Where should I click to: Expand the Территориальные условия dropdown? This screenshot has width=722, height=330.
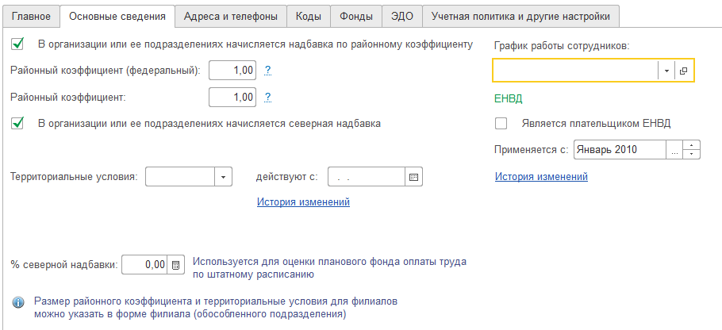click(223, 177)
